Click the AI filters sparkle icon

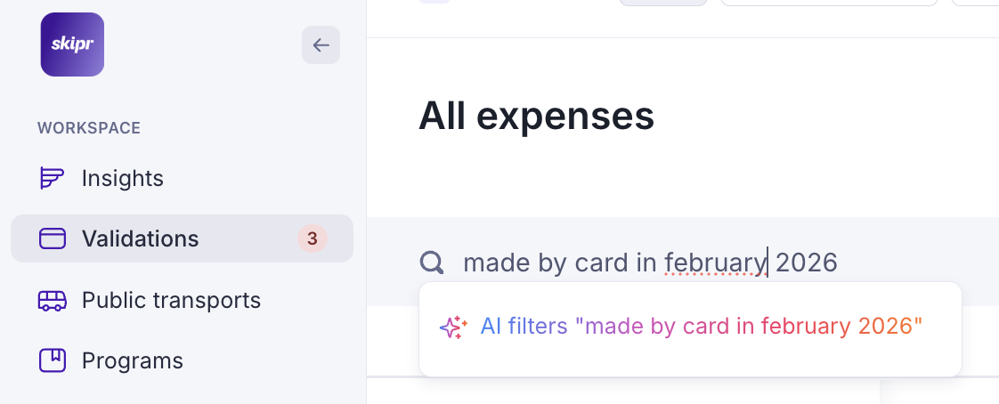(x=453, y=327)
